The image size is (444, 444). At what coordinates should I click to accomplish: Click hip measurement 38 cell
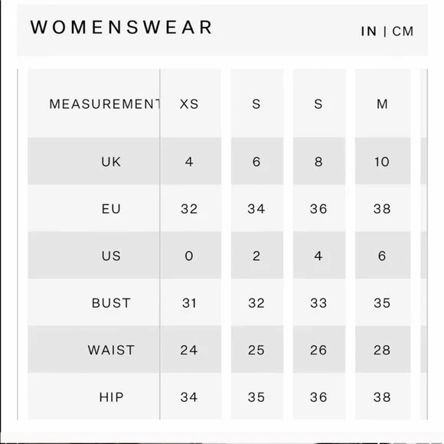coord(382,397)
